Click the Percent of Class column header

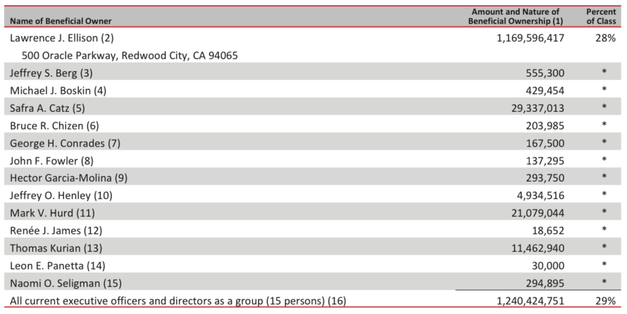pos(601,16)
